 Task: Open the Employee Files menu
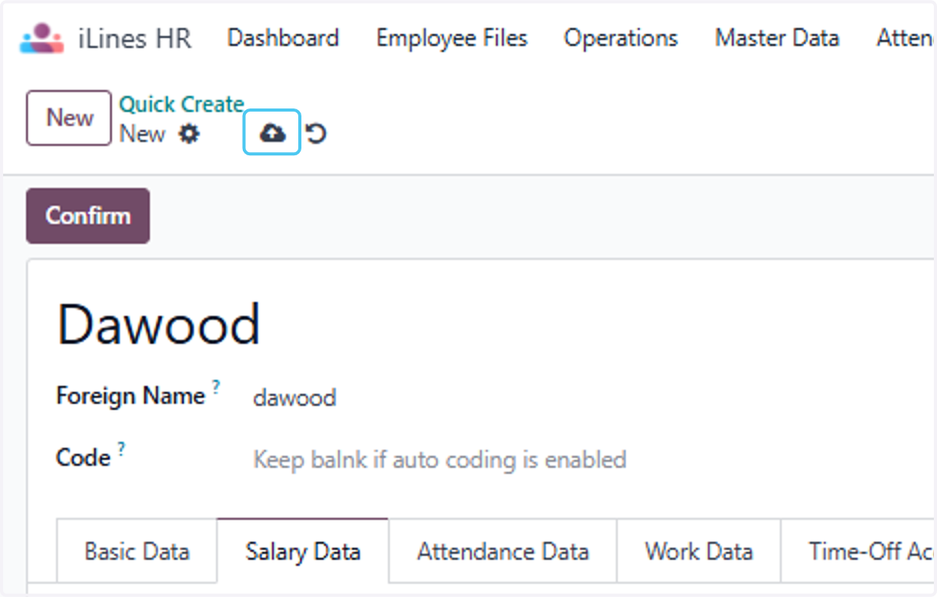451,38
